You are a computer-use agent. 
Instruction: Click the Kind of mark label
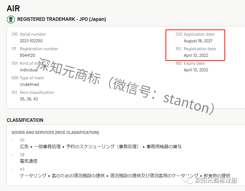(32, 63)
